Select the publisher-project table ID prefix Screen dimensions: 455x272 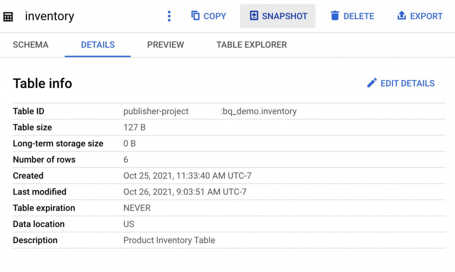pos(156,111)
